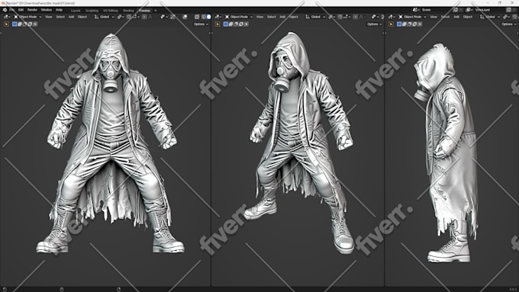
Task: Open Object menu in front-view viewport header
Action: click(82, 17)
